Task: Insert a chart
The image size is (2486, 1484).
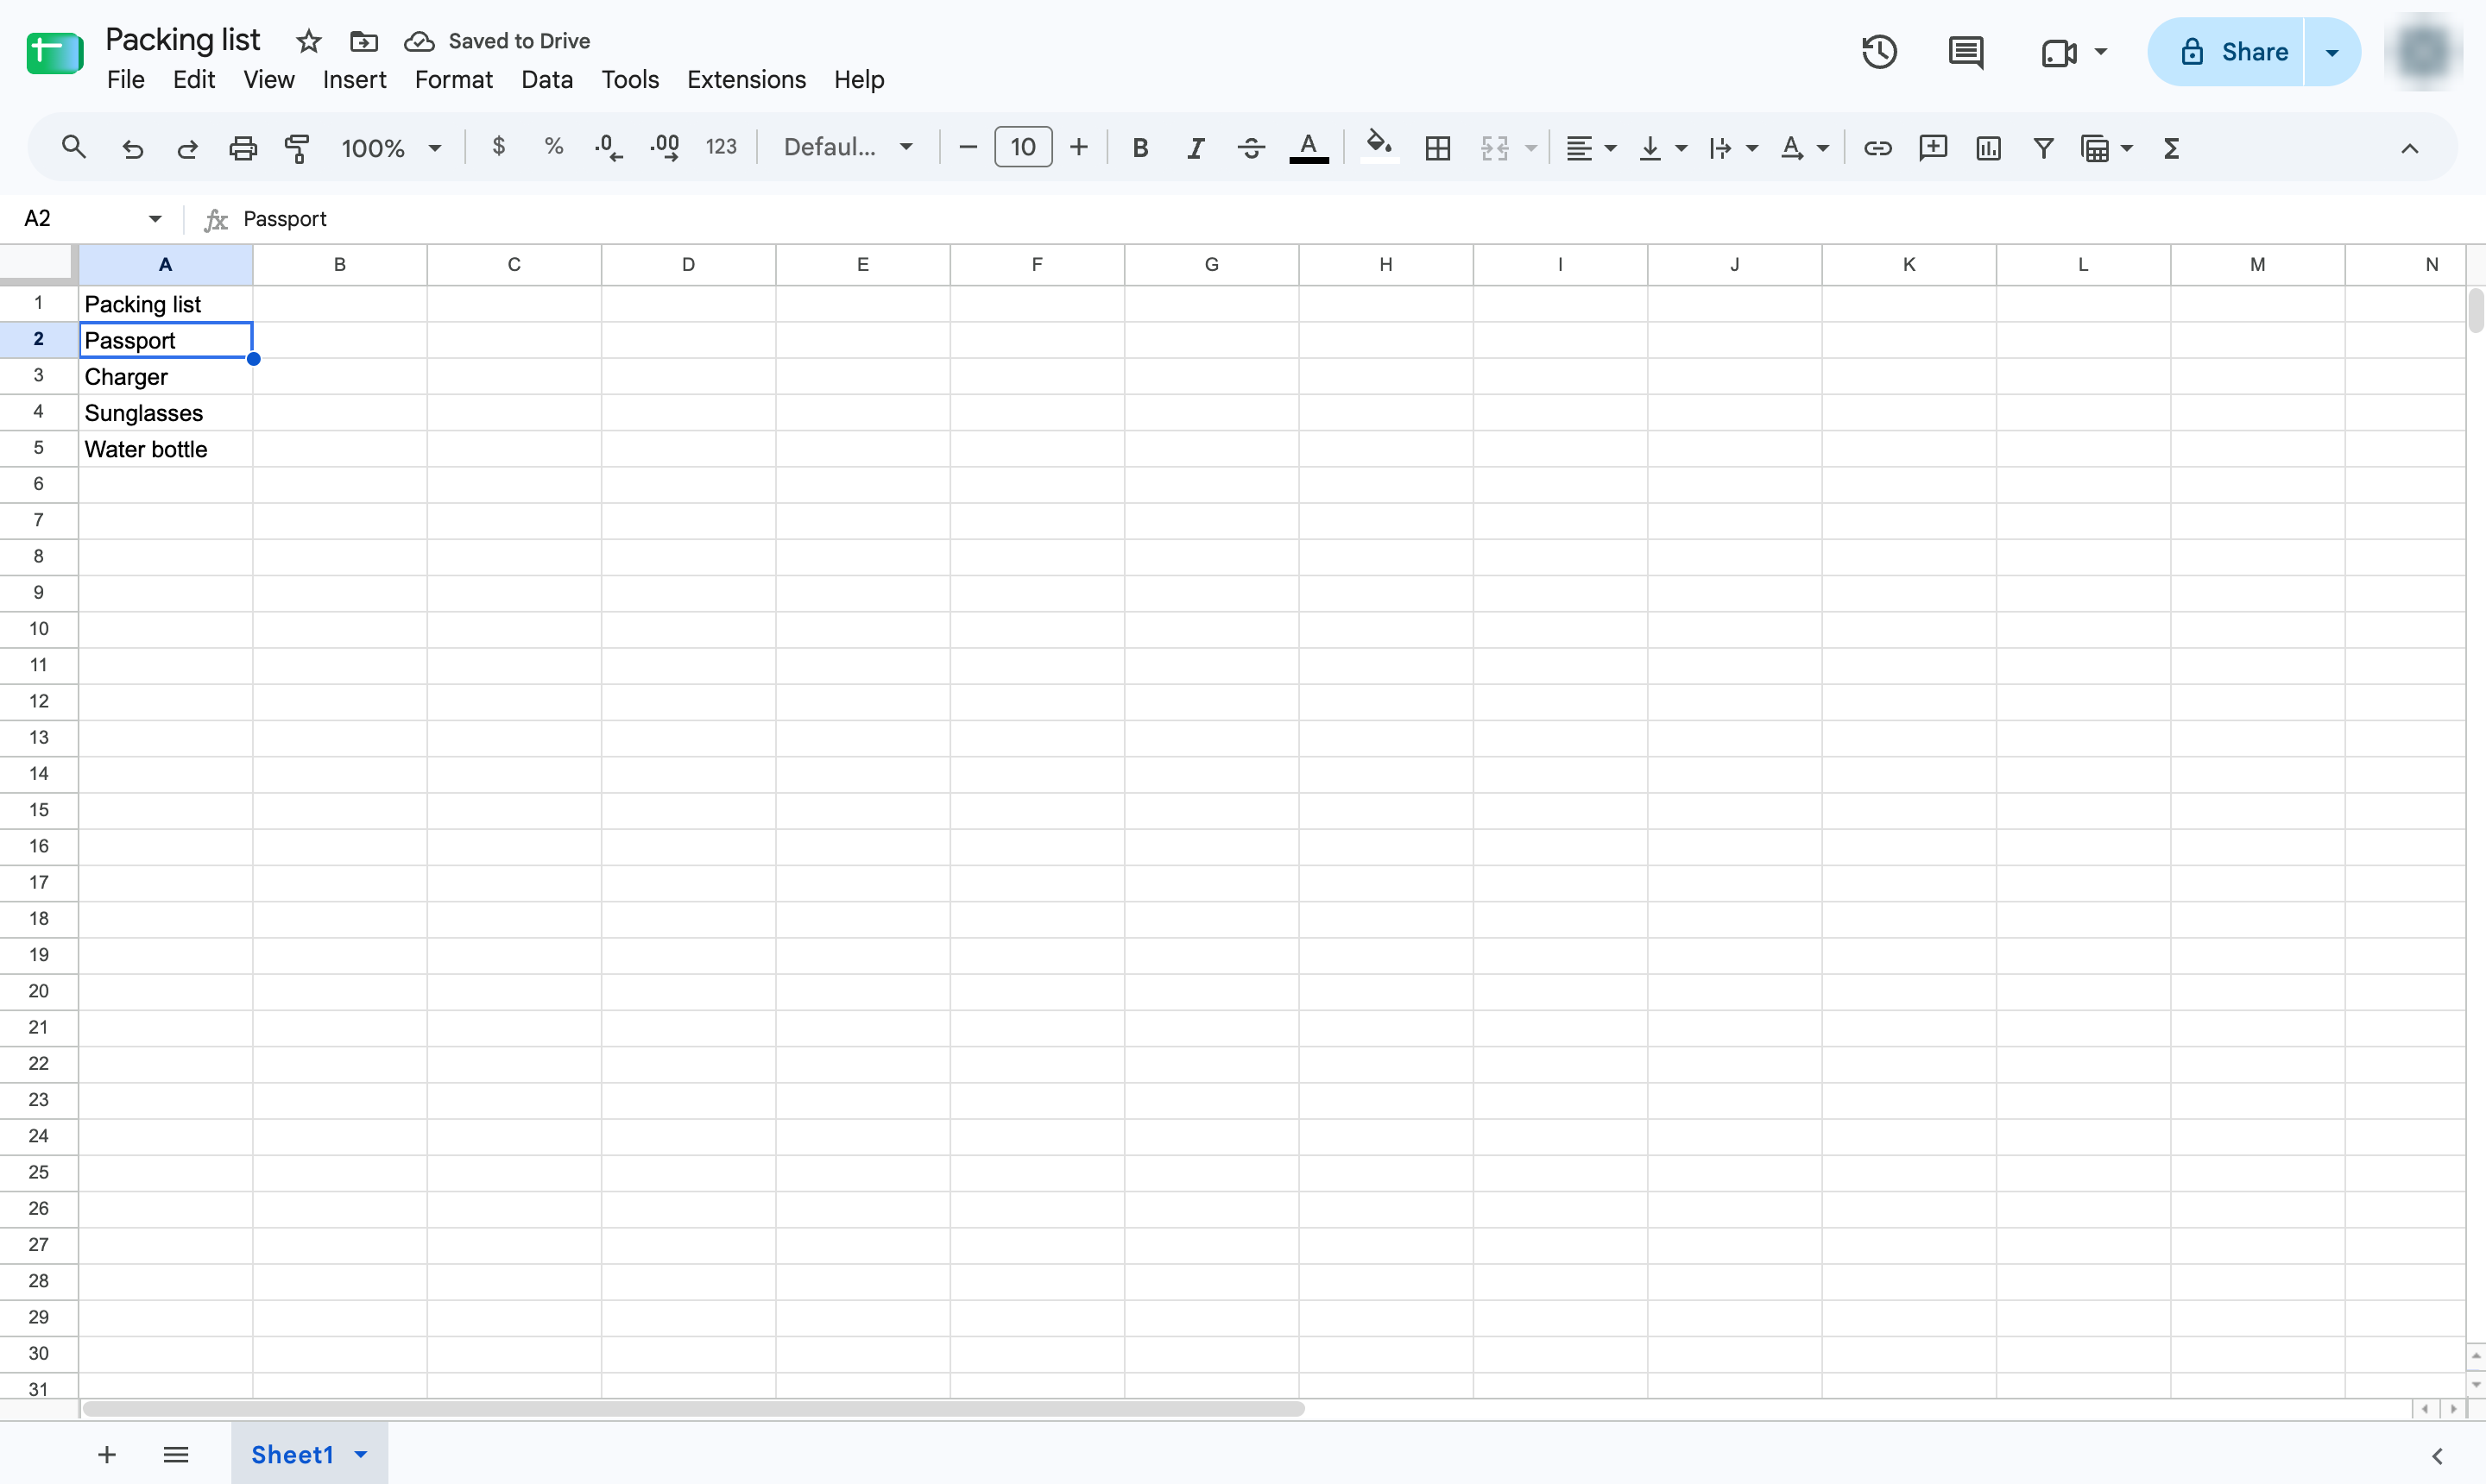Action: (1988, 148)
